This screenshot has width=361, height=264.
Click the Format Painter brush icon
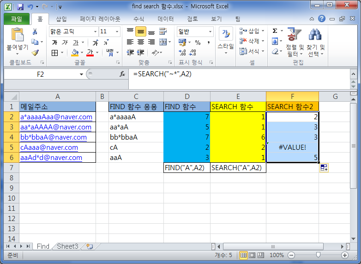(35, 53)
